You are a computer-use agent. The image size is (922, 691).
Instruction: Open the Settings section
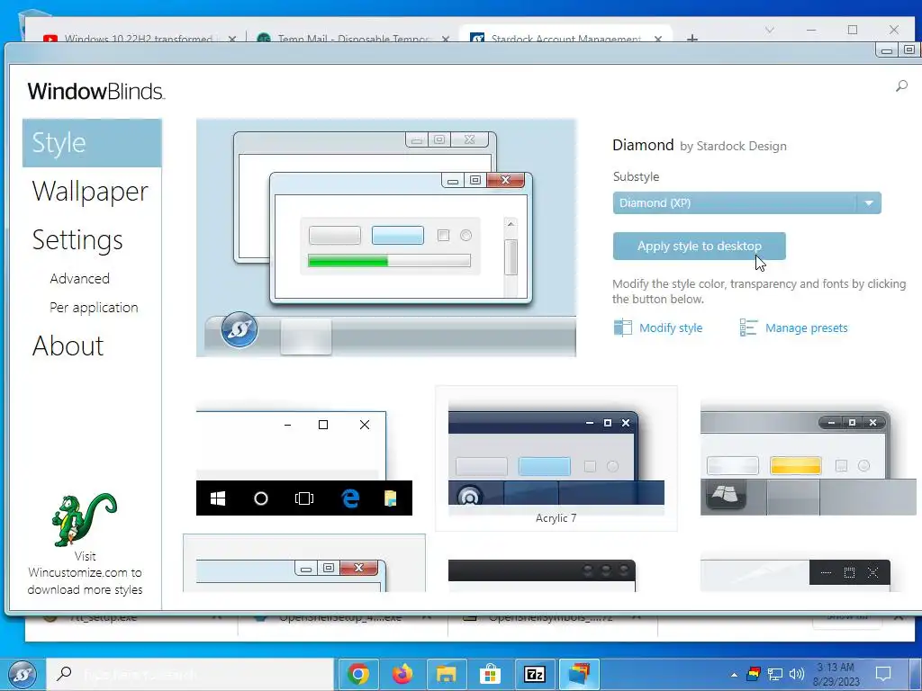pos(77,239)
